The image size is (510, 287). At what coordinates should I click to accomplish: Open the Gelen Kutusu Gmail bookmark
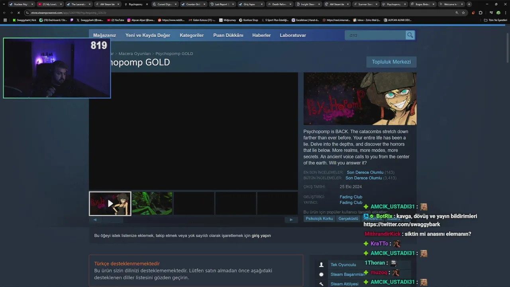(202, 20)
